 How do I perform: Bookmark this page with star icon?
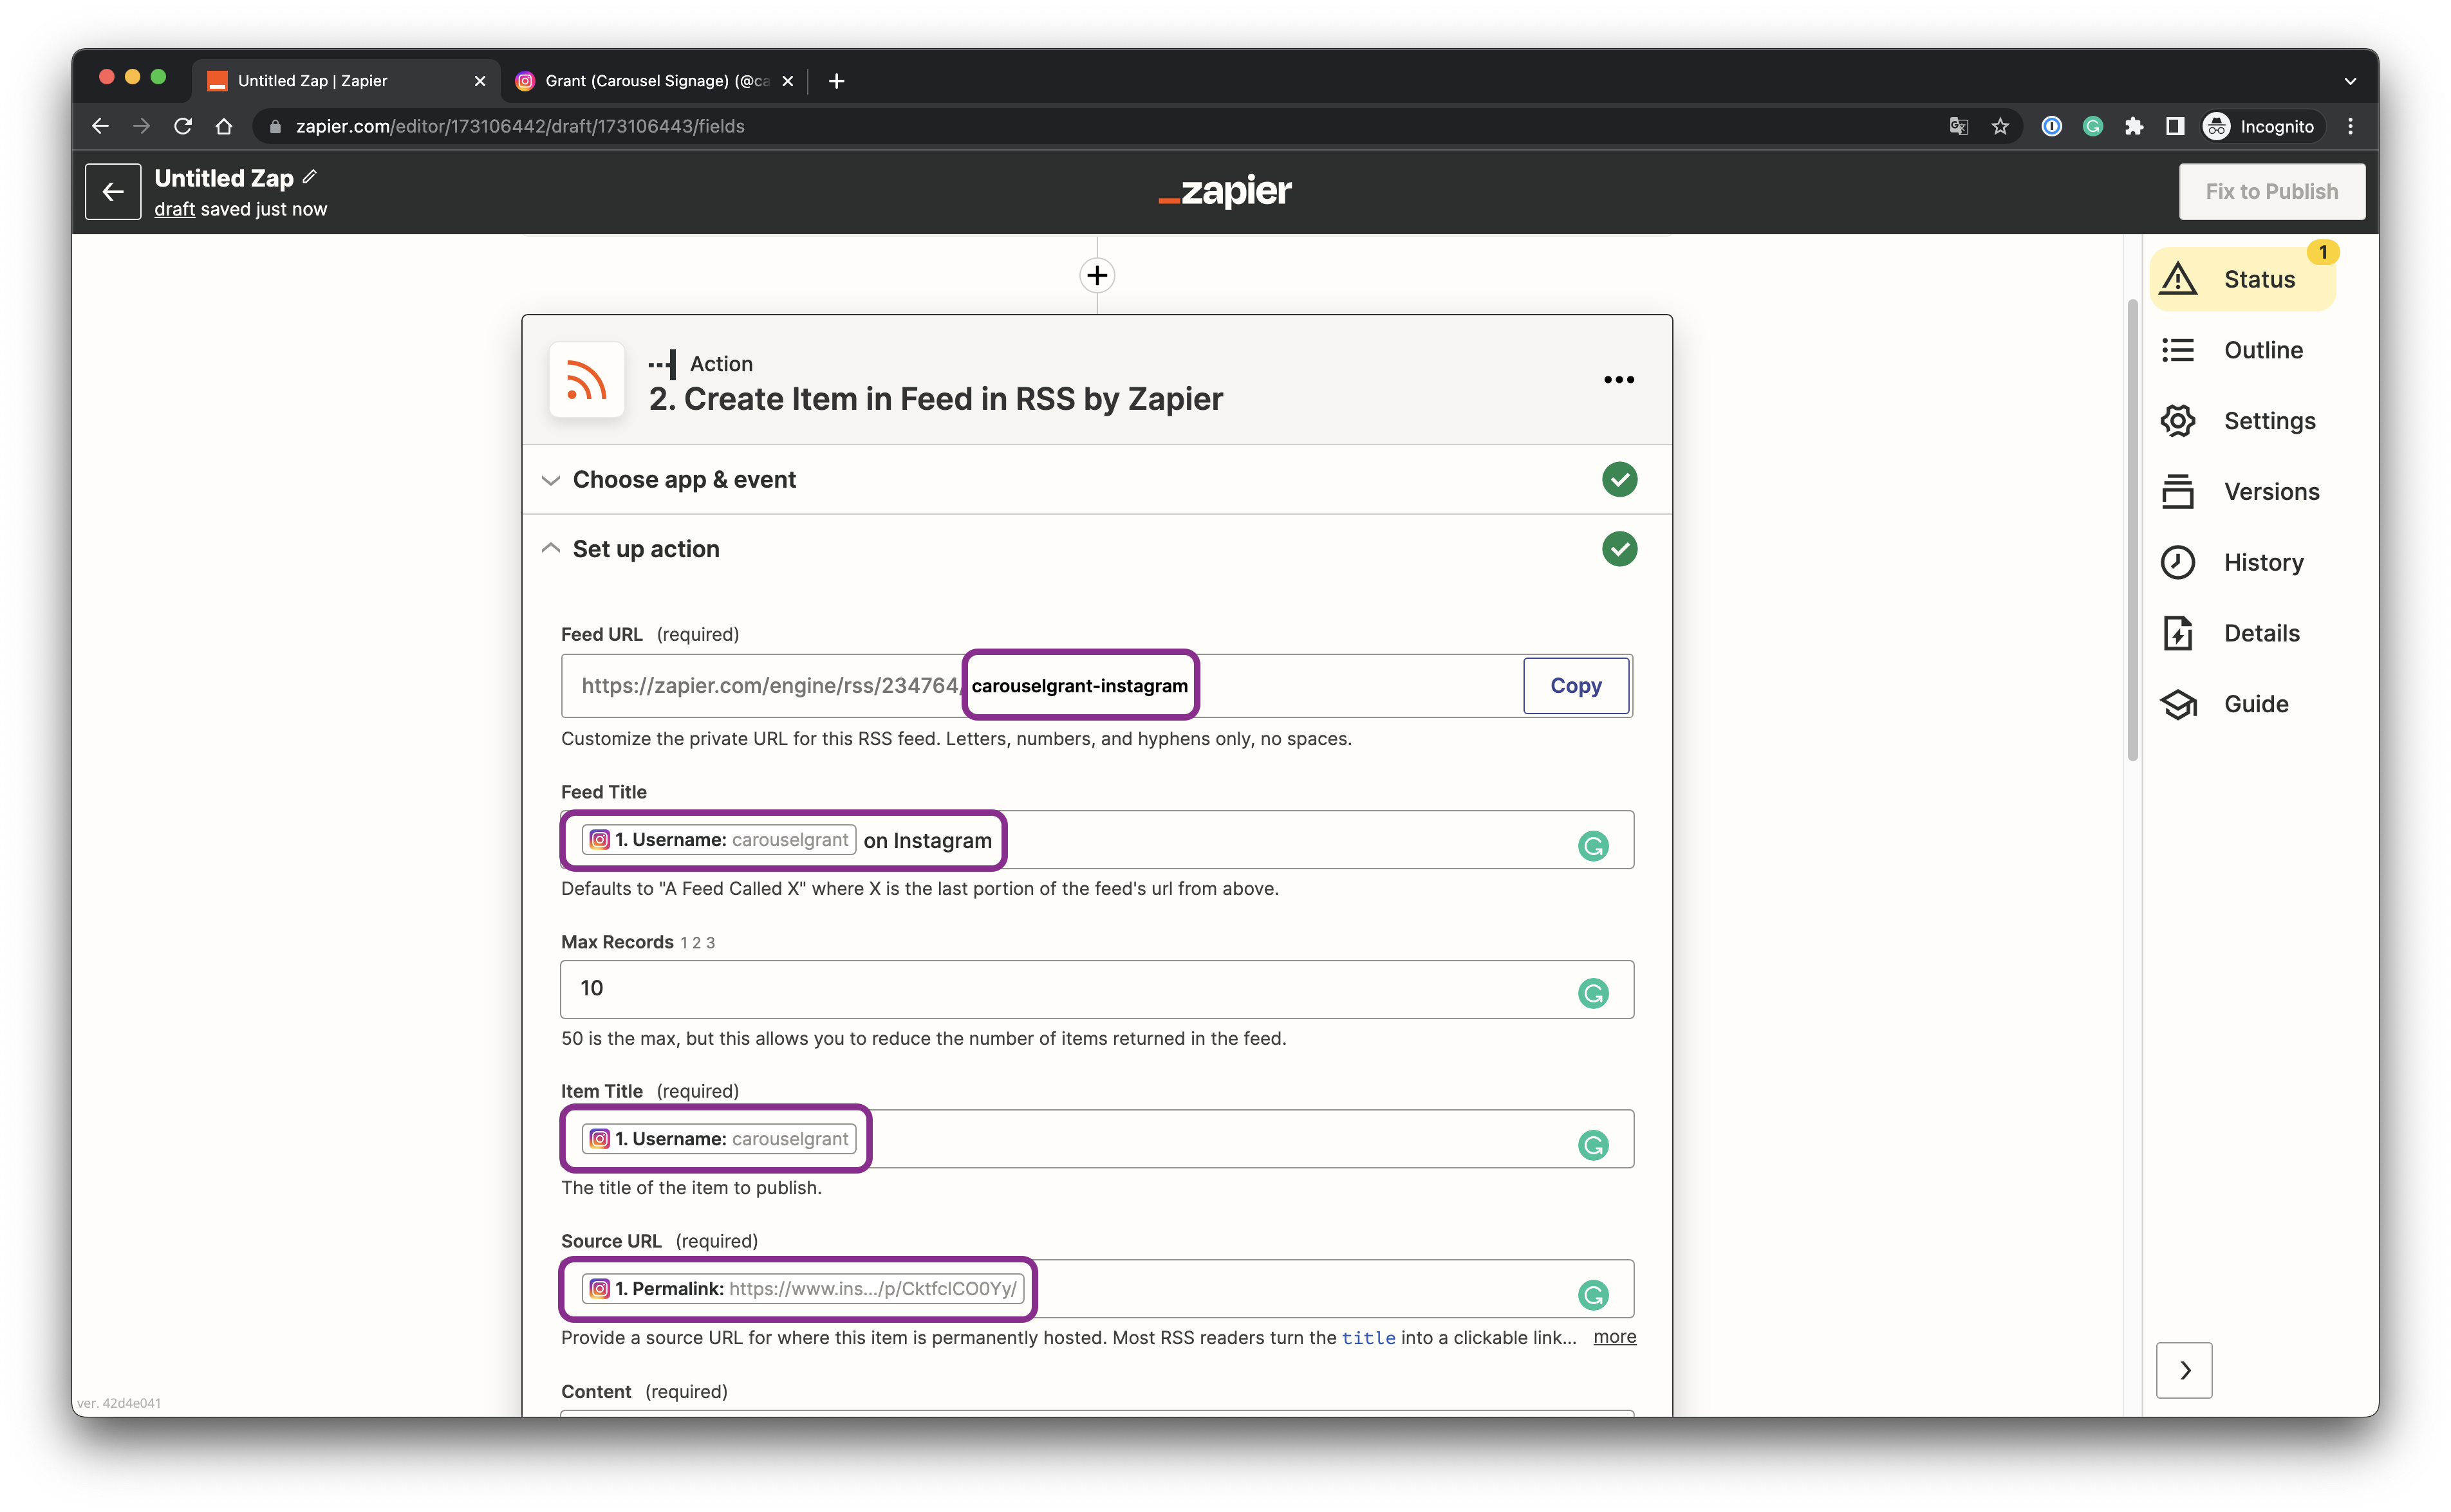pyautogui.click(x=2000, y=126)
